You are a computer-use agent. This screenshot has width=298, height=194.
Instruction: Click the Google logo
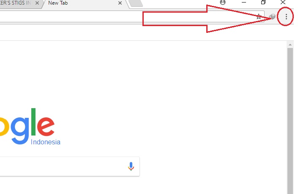point(27,126)
